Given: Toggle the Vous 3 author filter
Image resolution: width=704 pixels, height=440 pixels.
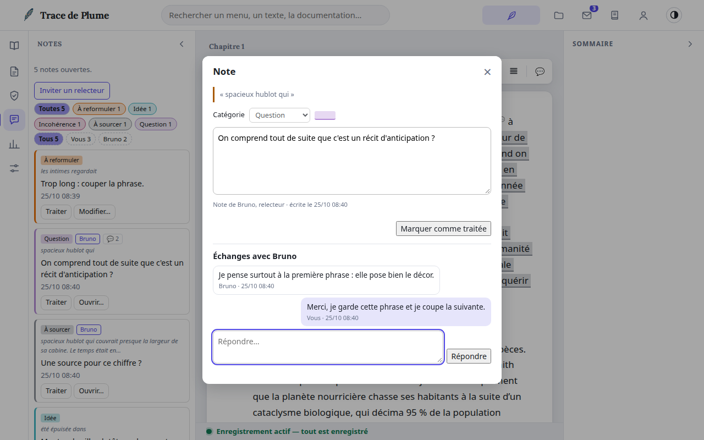Looking at the screenshot, I should (x=81, y=139).
